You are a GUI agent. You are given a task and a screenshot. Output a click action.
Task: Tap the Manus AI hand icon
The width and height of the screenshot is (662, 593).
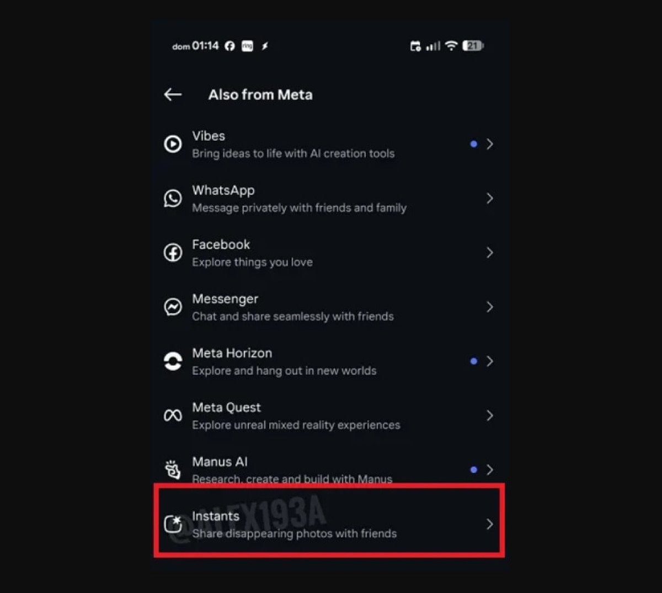click(x=173, y=470)
